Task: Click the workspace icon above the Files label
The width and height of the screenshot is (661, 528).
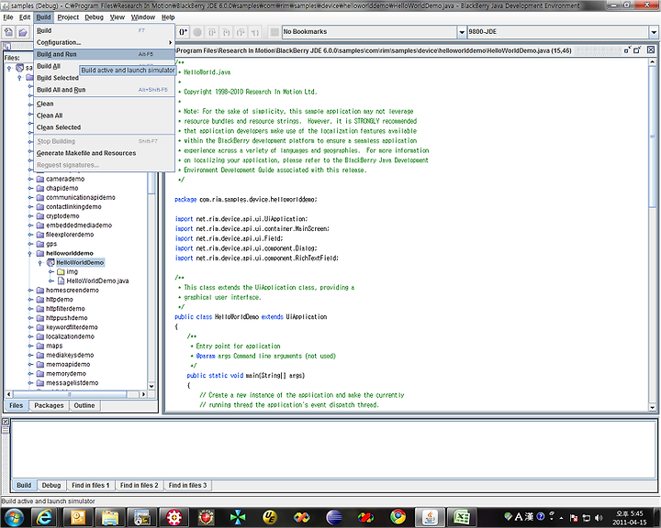Action: [6, 47]
